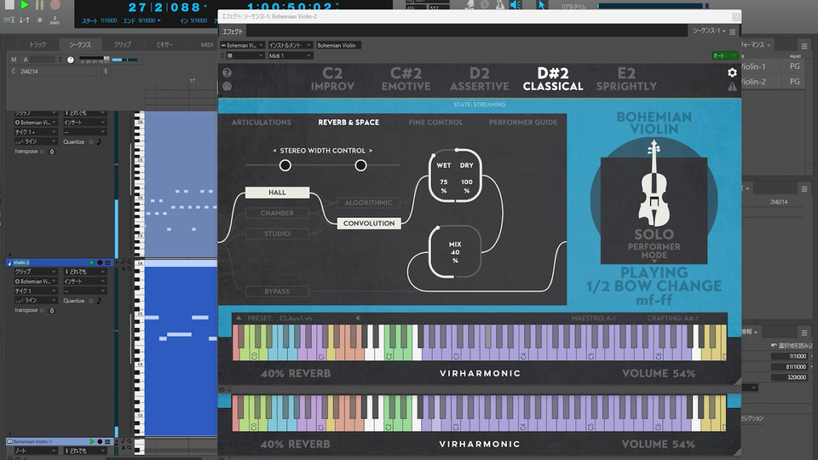Arm record on the Violin 2 track
The image size is (818, 460).
coord(100,263)
